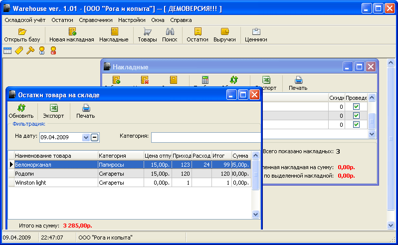398x245 pixels.
Task: Maximize the Накладные window
Action: [x=359, y=67]
